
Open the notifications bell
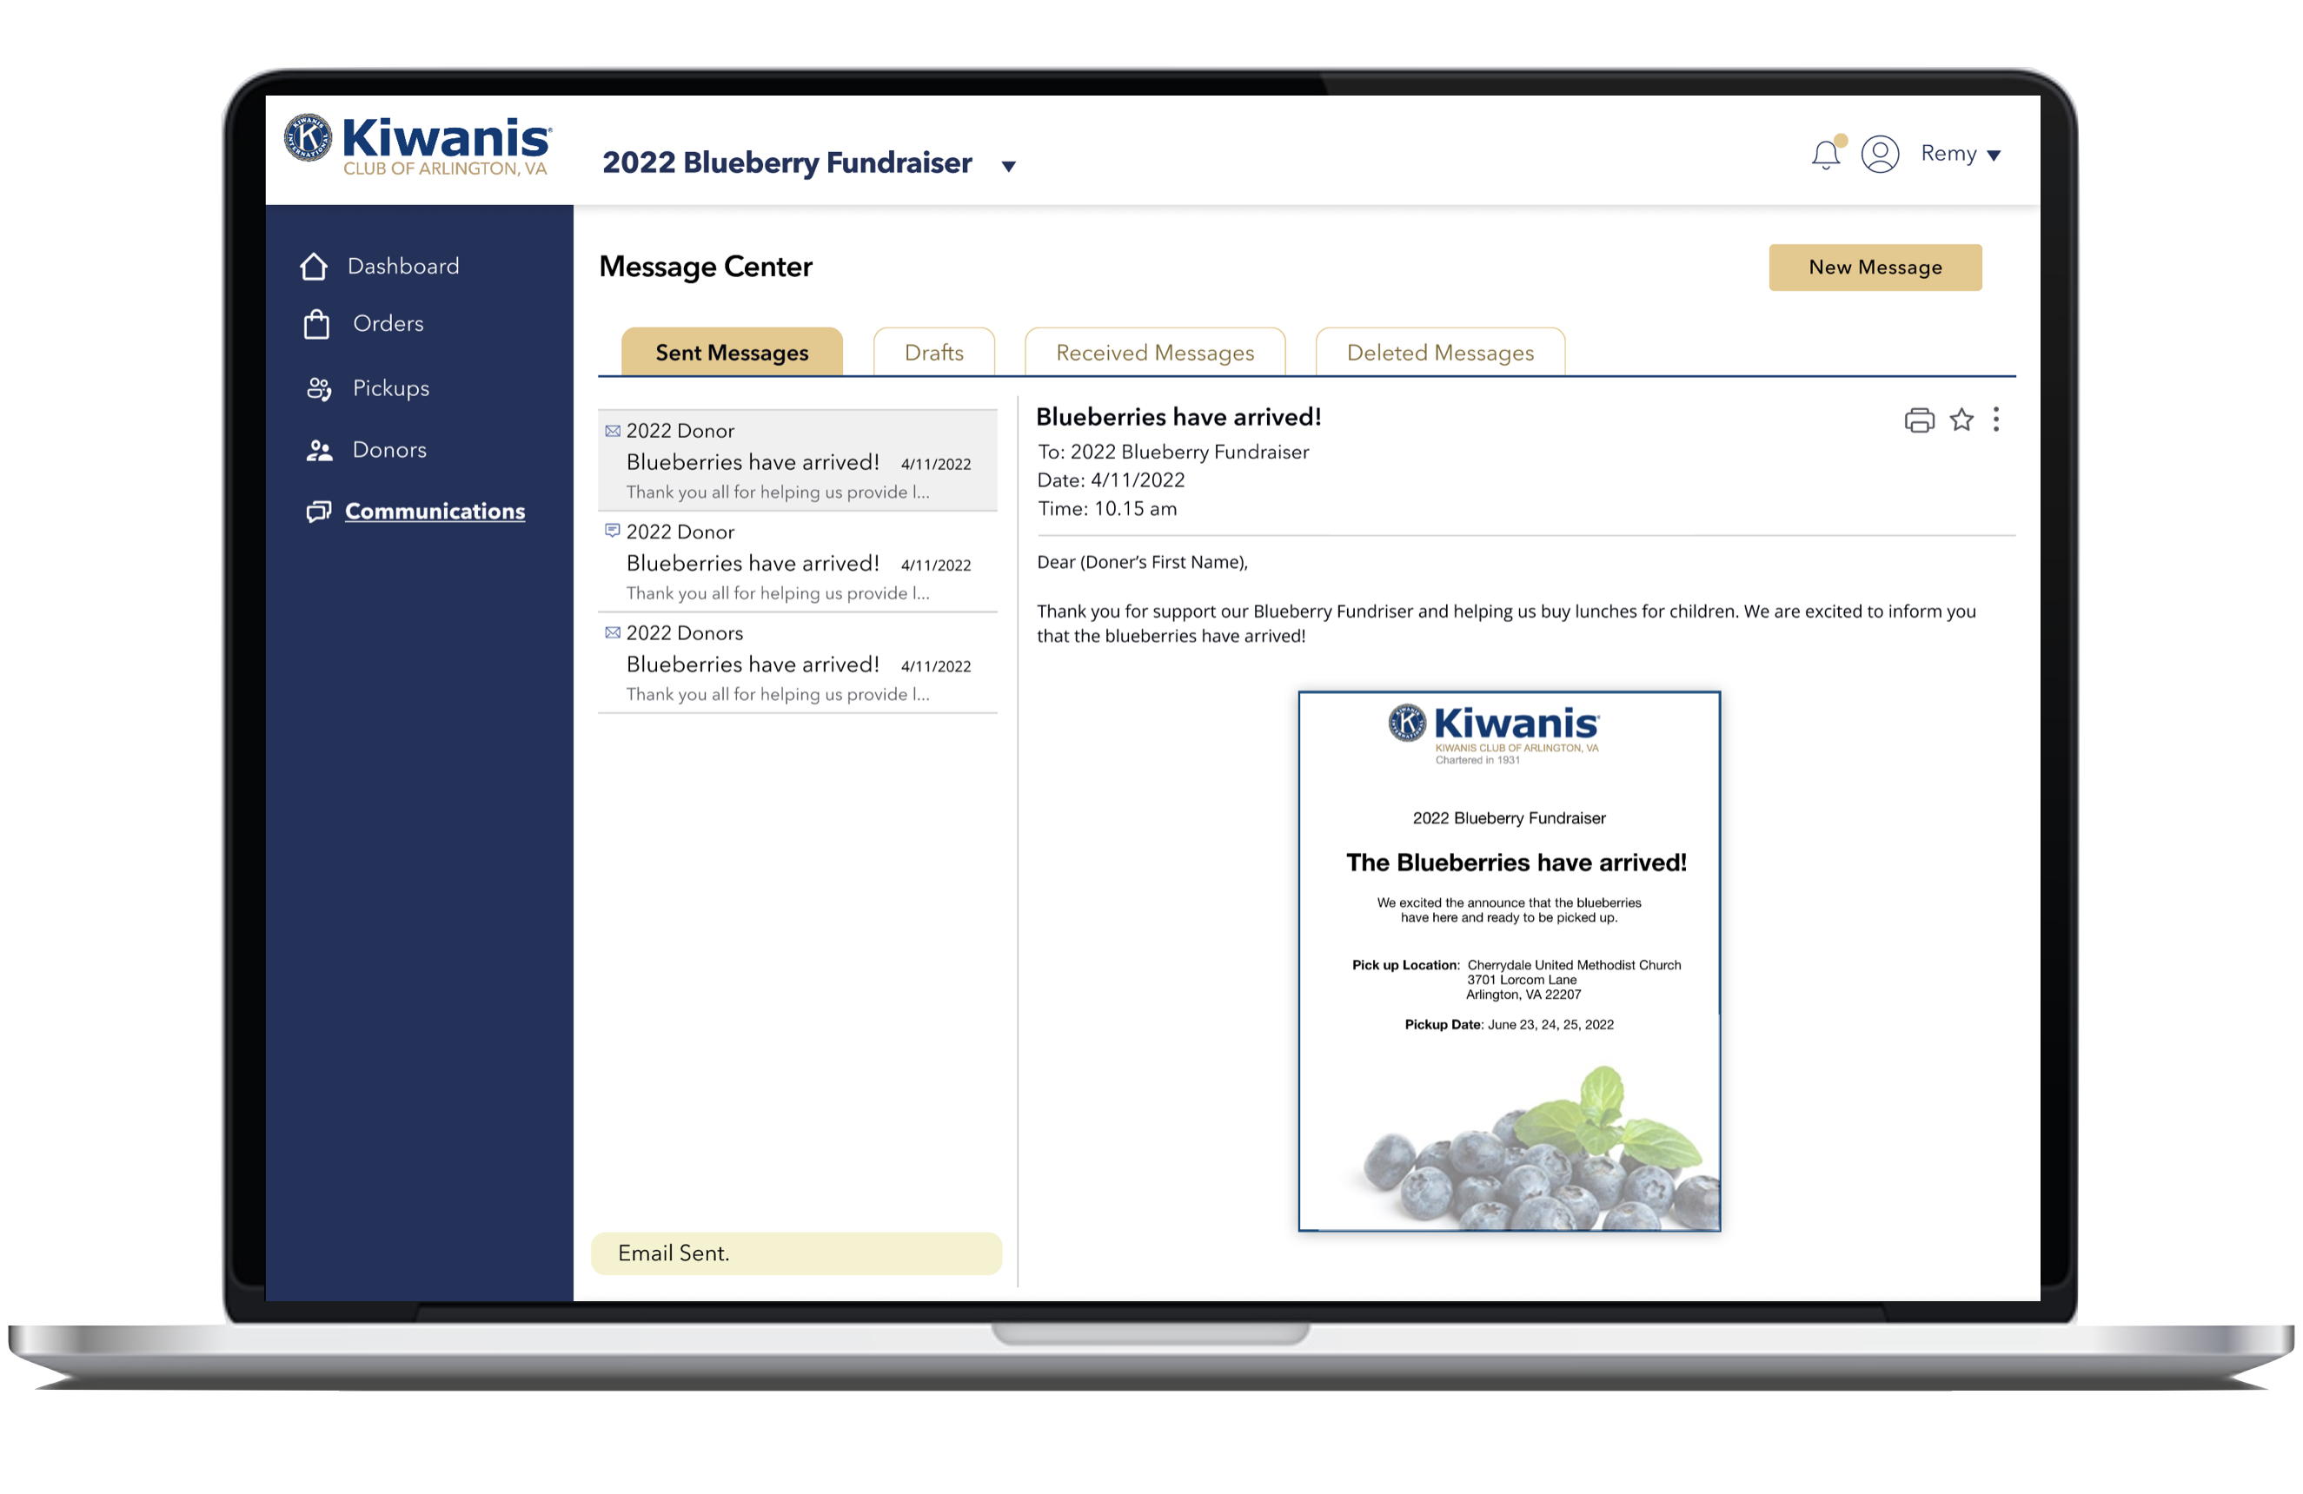pyautogui.click(x=1826, y=154)
